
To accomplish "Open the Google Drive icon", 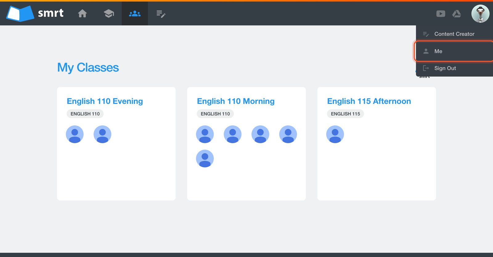I will 457,14.
